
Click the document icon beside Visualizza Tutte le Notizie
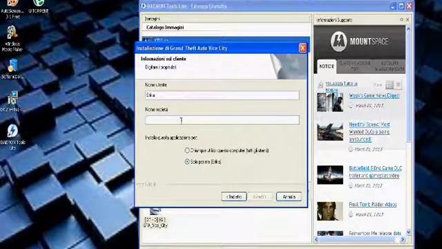[x=320, y=85]
